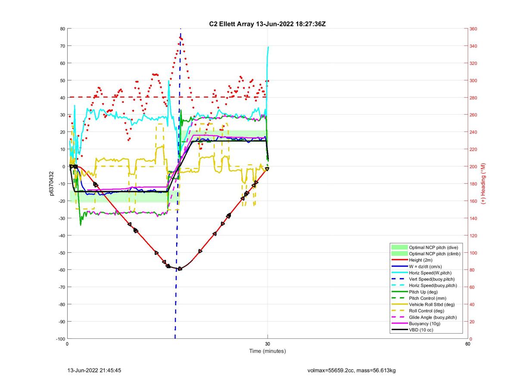Viewport: 517px width, 381px height.
Task: Select legend entry 'W = dz/dt (cm/s)'
Action: (426, 266)
